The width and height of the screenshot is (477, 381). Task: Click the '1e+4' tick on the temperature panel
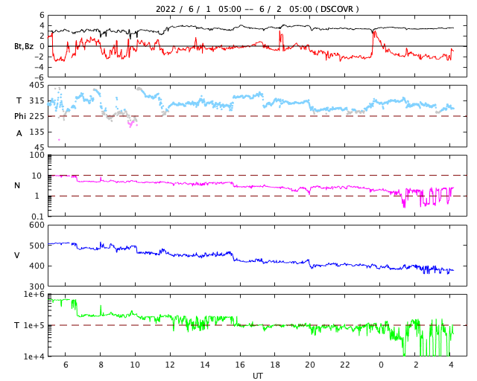(x=34, y=356)
